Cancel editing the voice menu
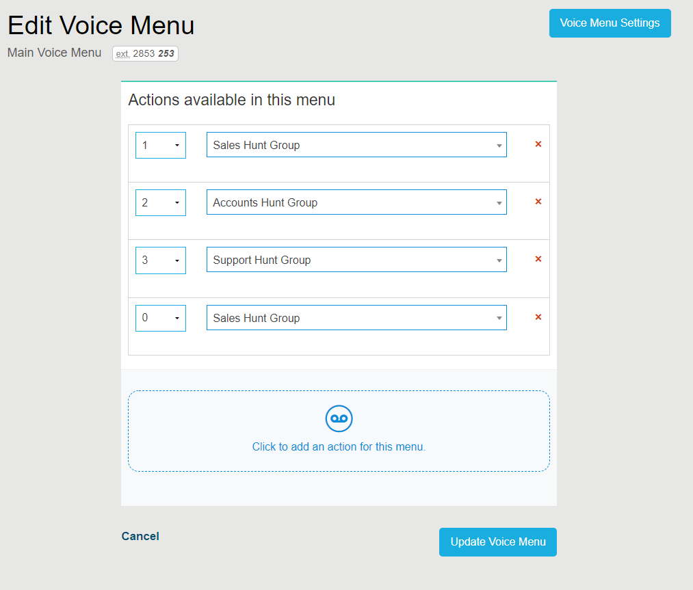Viewport: 693px width, 590px height. (x=140, y=536)
